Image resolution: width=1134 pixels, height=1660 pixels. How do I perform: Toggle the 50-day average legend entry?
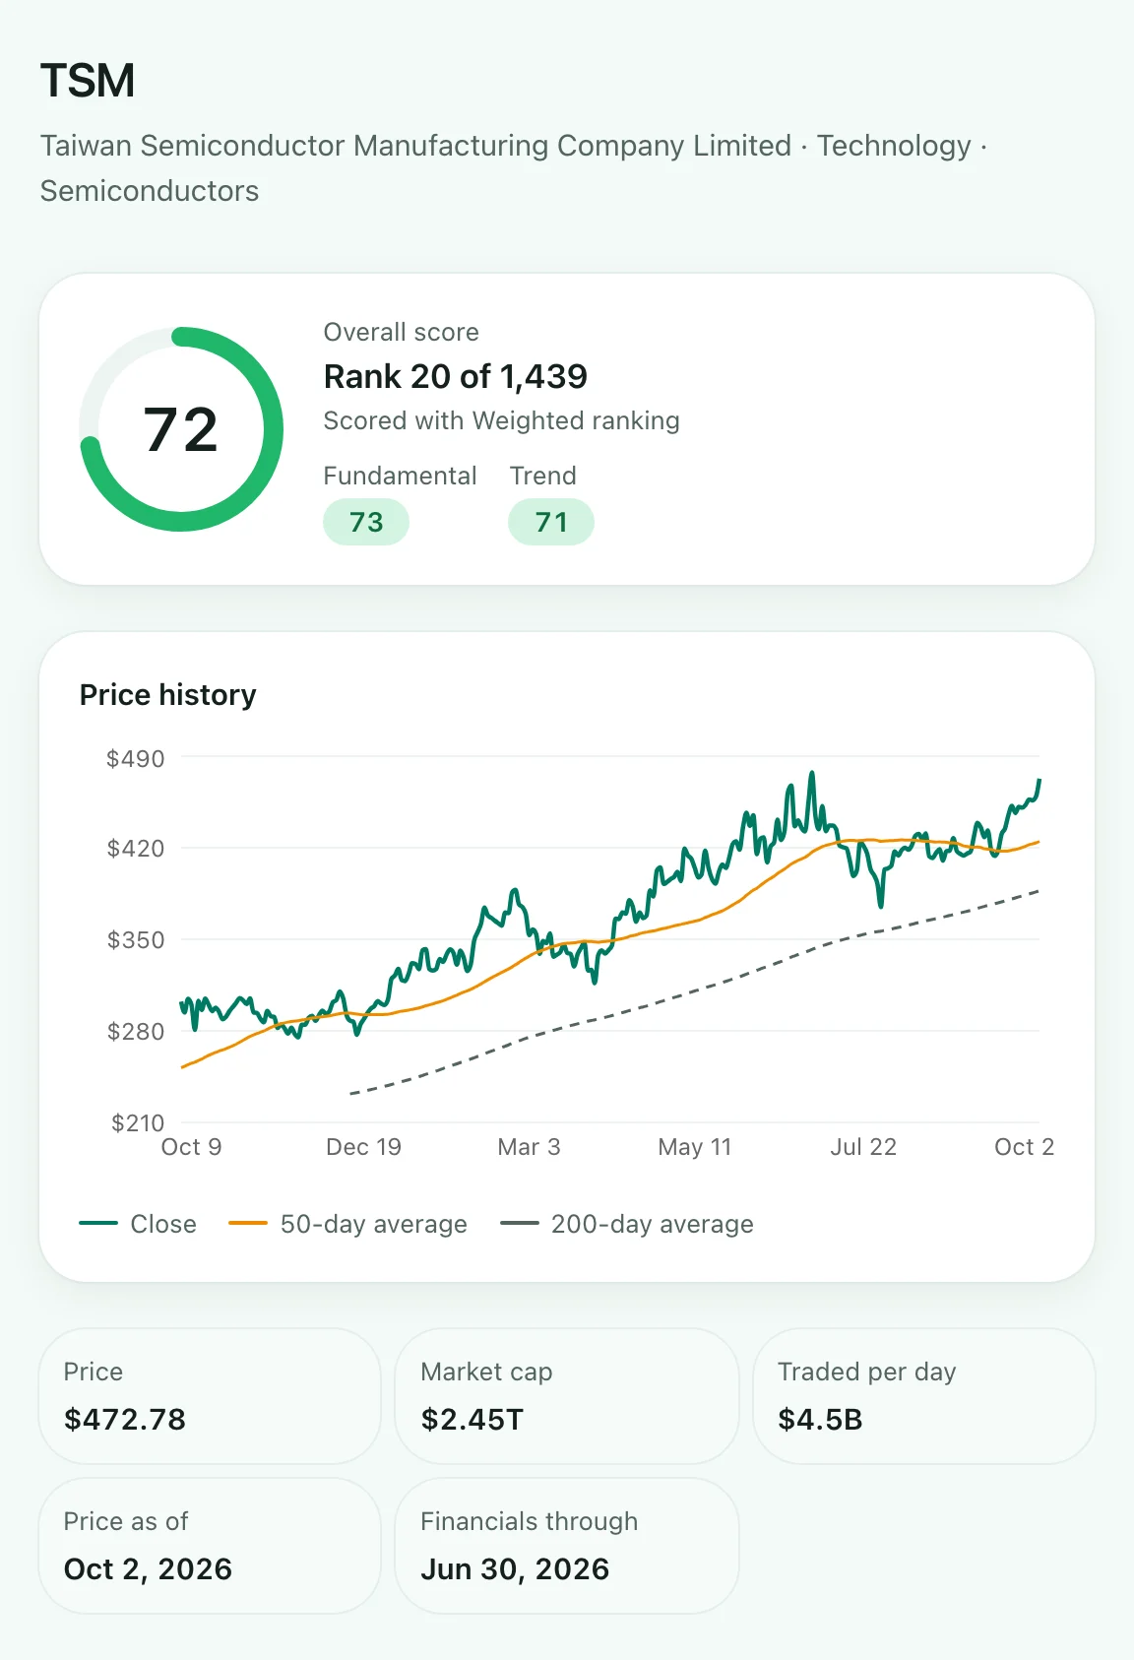point(348,1224)
